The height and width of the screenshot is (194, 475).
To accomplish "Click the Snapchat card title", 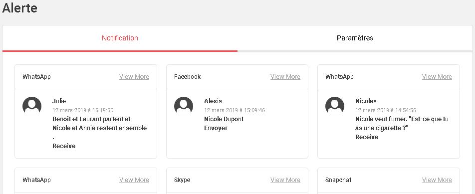I will [338, 180].
